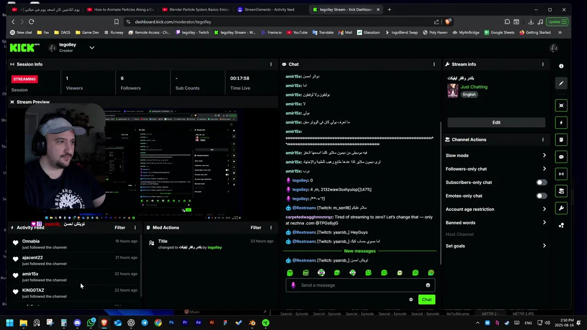Viewport: 587px width, 330px height.
Task: Click the wrench icon in right sidebar
Action: click(561, 208)
